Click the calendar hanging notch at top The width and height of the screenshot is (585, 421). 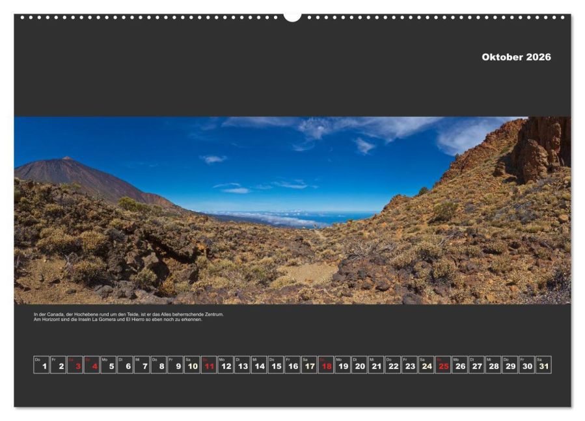(293, 17)
